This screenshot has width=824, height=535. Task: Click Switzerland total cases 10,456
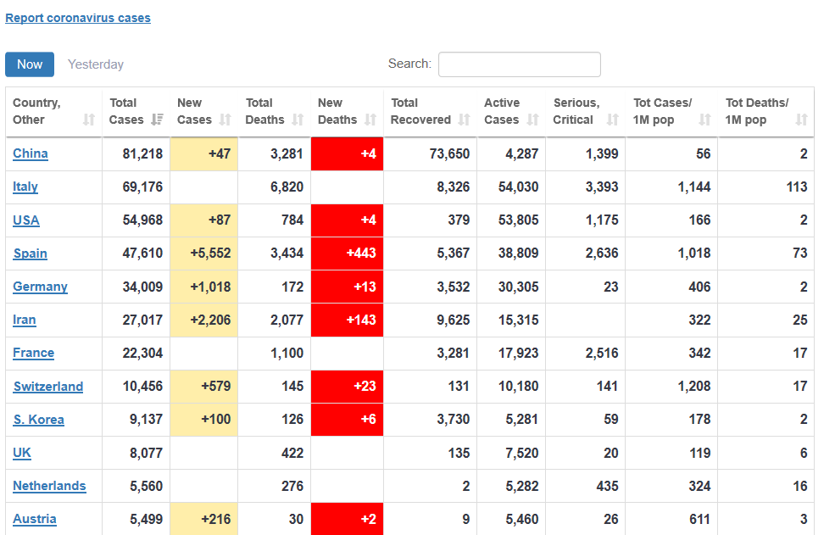tap(142, 387)
